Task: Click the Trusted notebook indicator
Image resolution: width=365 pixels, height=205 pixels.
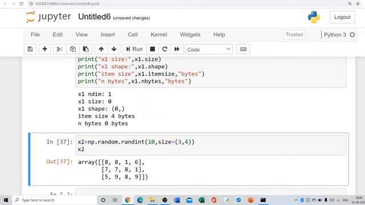Action: pos(294,35)
